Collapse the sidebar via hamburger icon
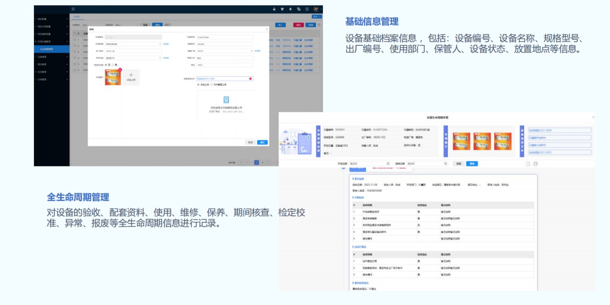Viewport: 610px width, 305px height. 73,9
